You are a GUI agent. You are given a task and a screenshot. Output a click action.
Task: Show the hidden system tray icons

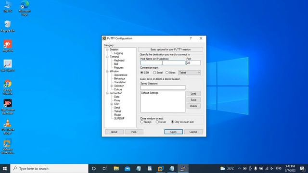239,169
